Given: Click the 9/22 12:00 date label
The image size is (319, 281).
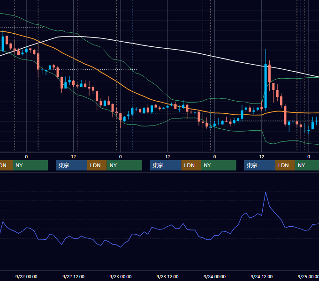Looking at the screenshot, I should point(73,276).
